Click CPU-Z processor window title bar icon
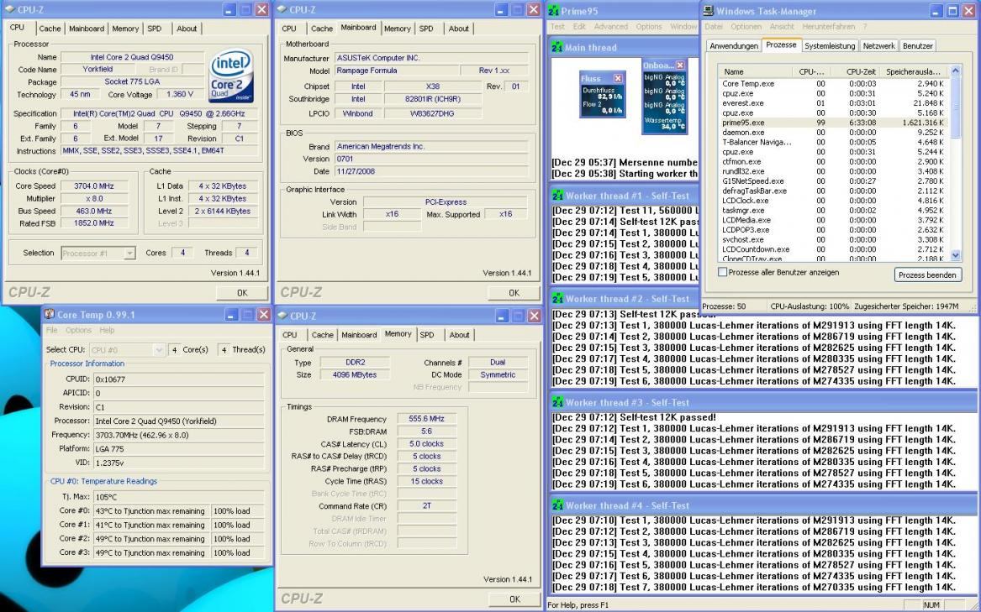Image resolution: width=981 pixels, height=612 pixels. 11,9
